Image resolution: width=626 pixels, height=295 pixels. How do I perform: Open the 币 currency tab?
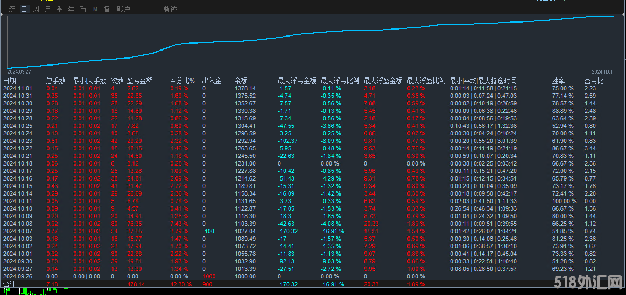click(x=83, y=9)
